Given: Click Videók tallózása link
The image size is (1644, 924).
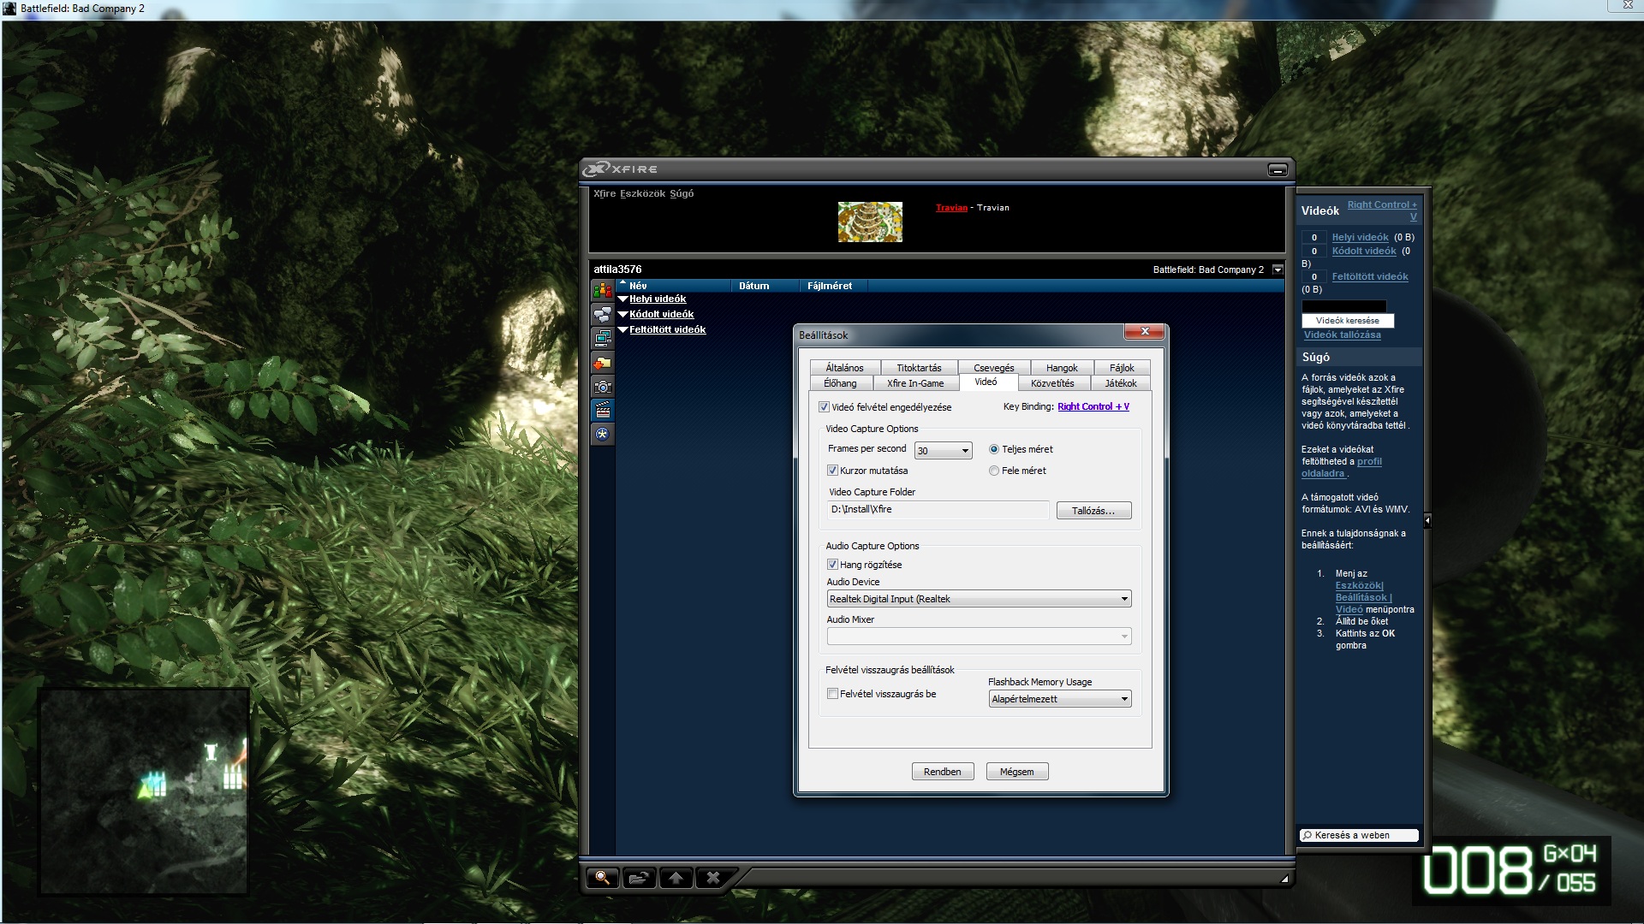Looking at the screenshot, I should pyautogui.click(x=1342, y=335).
